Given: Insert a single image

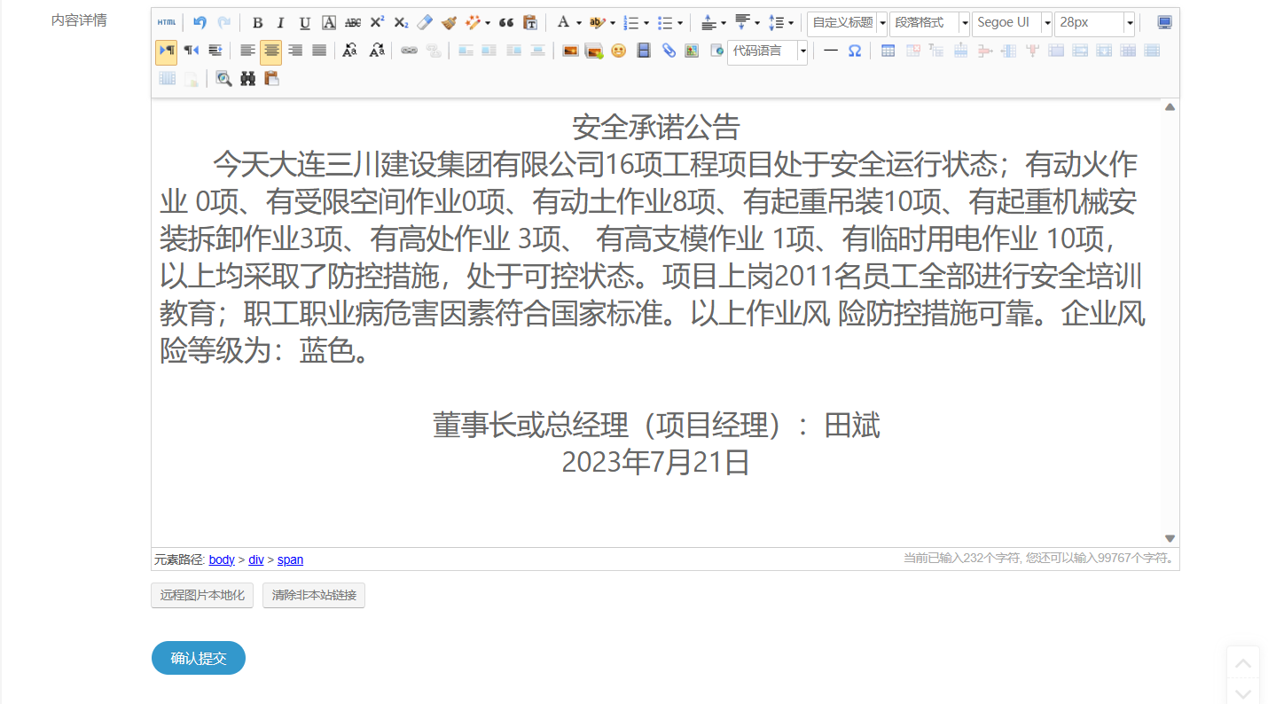Looking at the screenshot, I should 570,51.
